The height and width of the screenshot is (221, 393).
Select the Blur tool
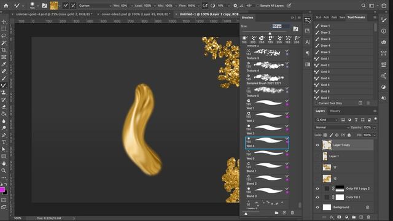tap(4, 121)
